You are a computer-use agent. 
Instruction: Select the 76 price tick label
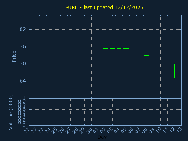[23, 46]
